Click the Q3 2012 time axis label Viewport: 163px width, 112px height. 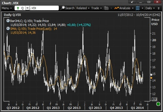(x=13, y=108)
